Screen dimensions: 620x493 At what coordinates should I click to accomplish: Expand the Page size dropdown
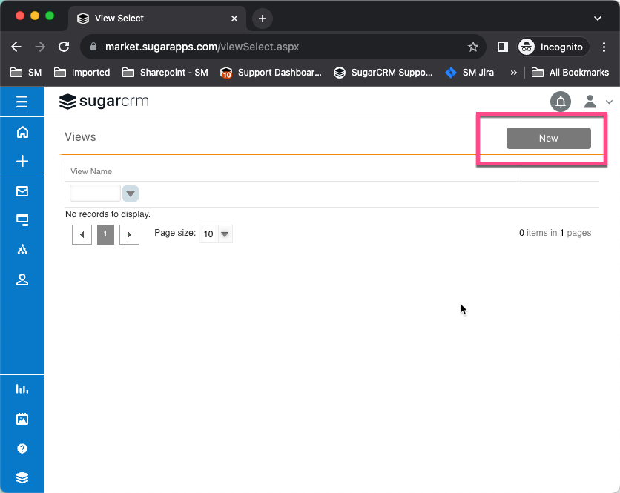click(x=225, y=234)
